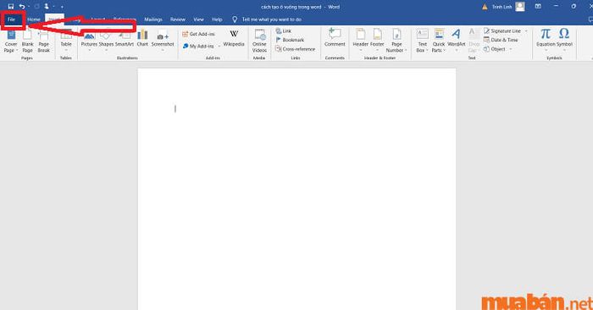Click the Touch/Mouse Mode icon in quick access
Image resolution: width=593 pixels, height=310 pixels.
[x=47, y=7]
